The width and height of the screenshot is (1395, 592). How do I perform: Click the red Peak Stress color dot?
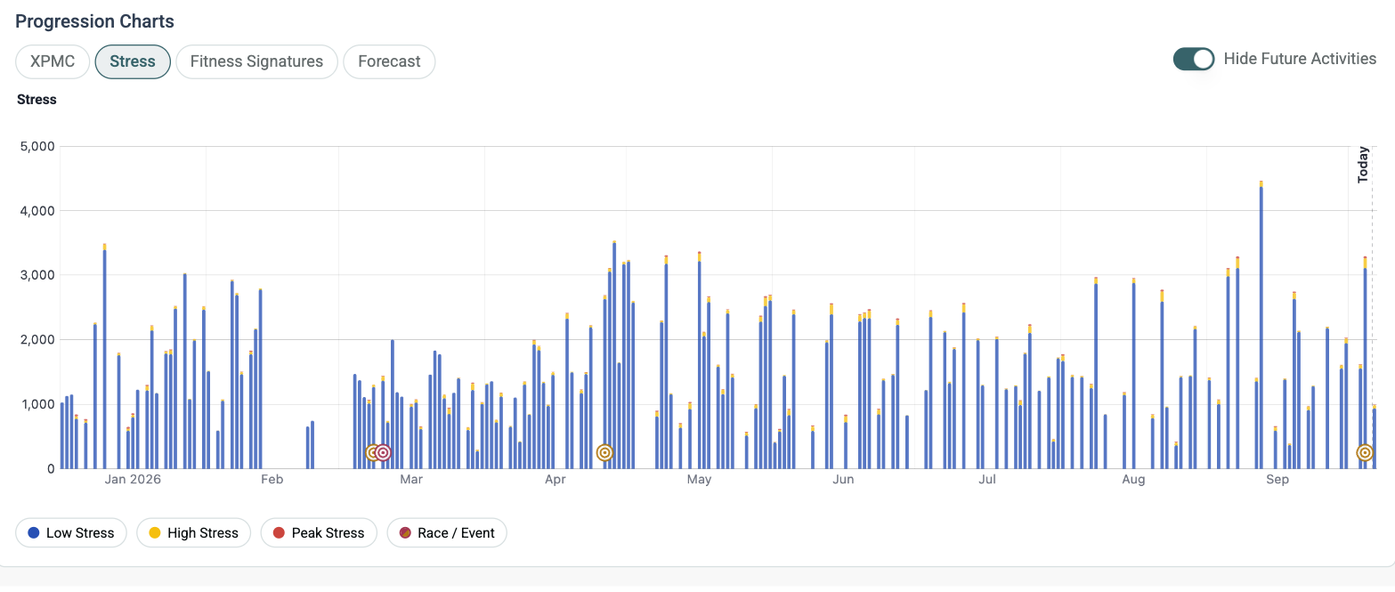pos(279,532)
